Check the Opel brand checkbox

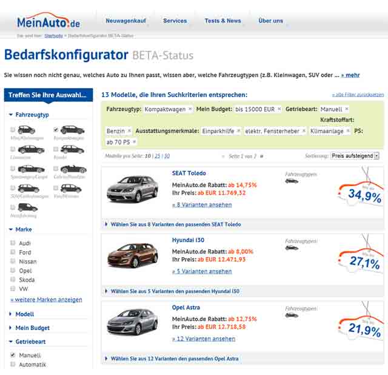coord(13,270)
